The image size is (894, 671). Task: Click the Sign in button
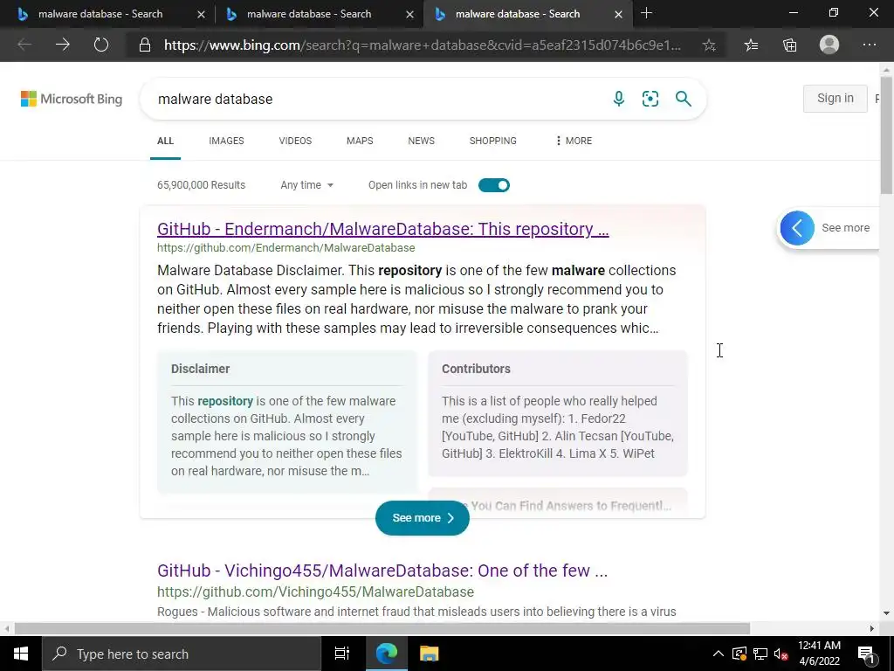coord(836,98)
